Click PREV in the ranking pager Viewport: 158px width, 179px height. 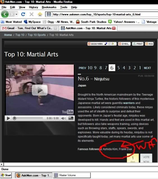[x=83, y=68]
